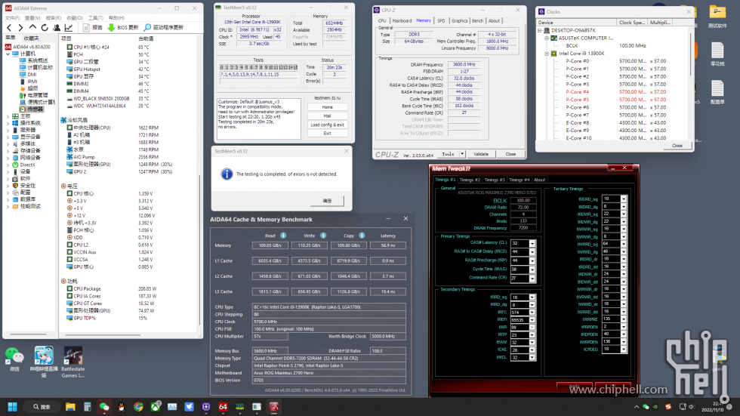Collapse the 计算机 tree node
The image size is (740, 416).
pyautogui.click(x=8, y=54)
